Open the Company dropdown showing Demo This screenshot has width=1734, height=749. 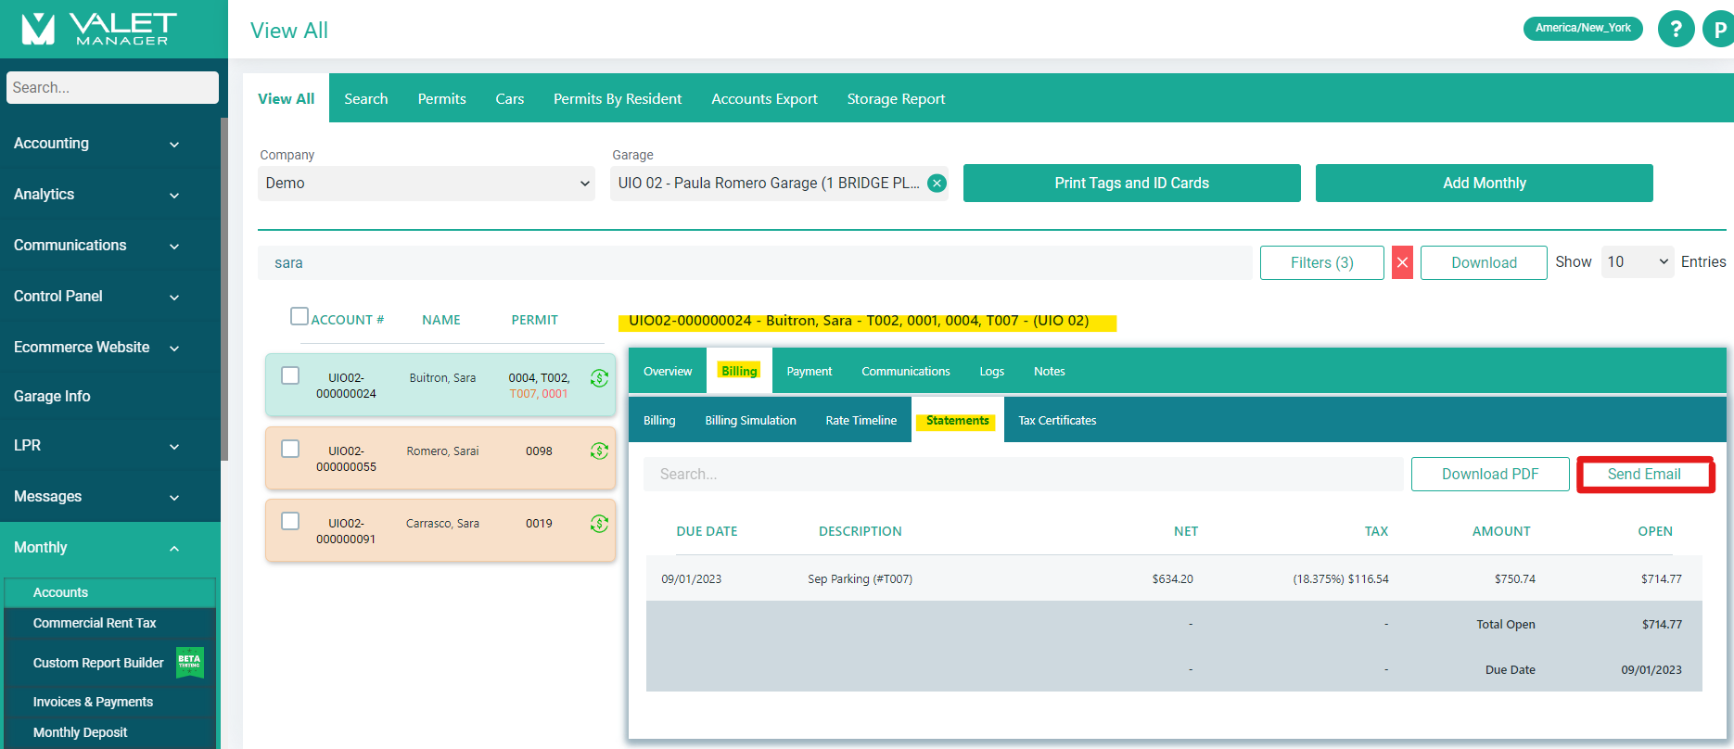[426, 184]
